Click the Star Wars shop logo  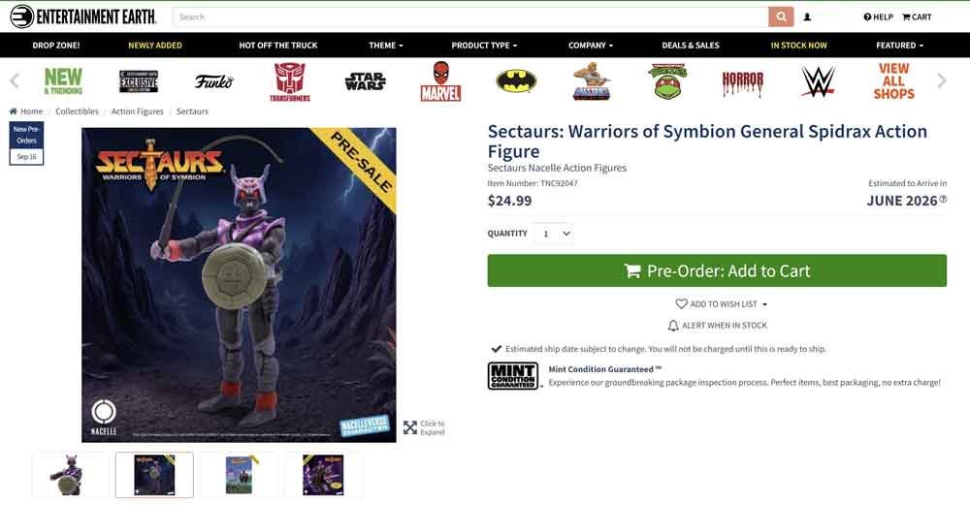tap(365, 81)
